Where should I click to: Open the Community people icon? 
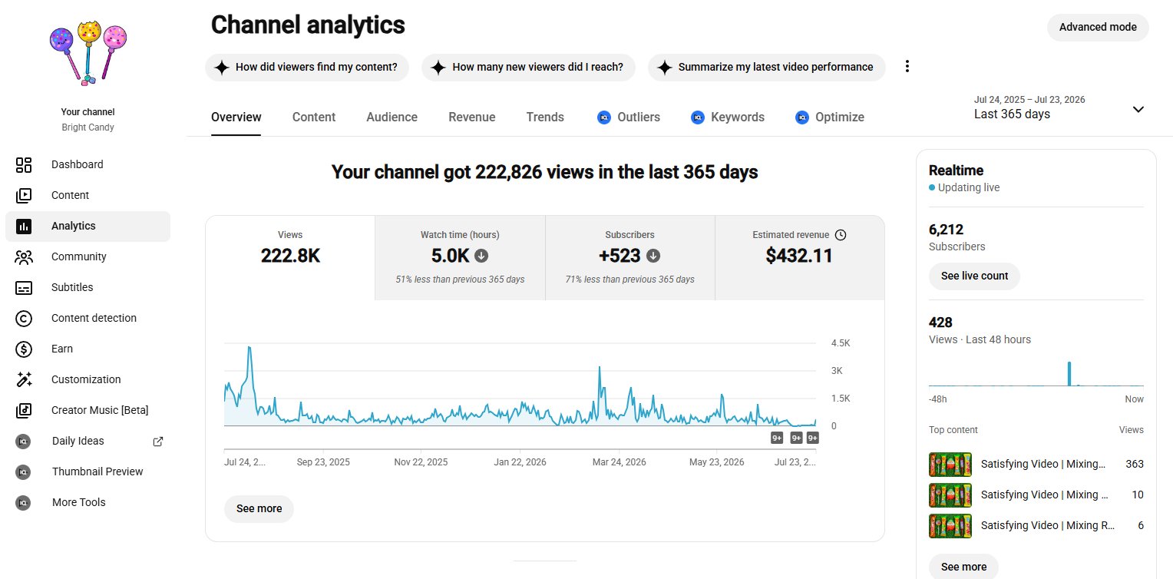click(x=24, y=256)
